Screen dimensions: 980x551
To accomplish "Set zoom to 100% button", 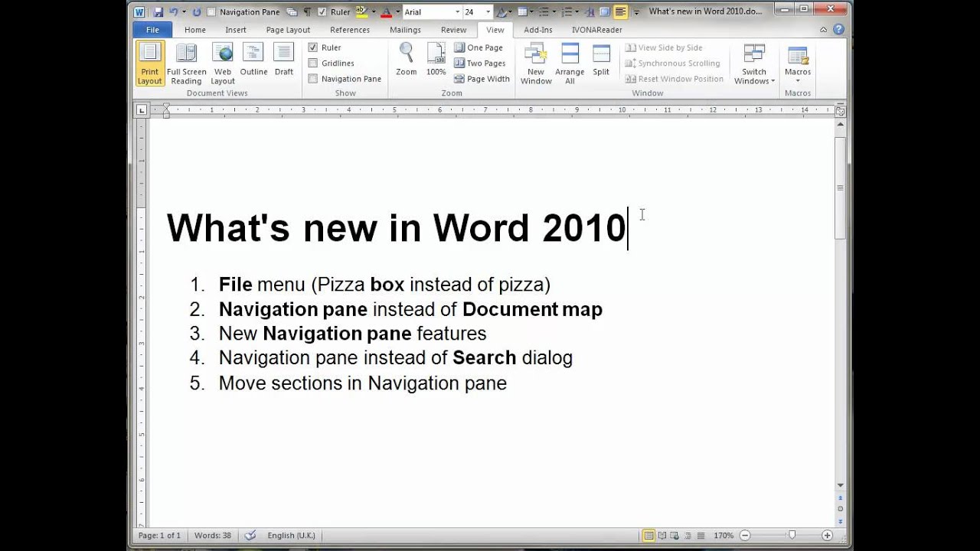I will coord(436,60).
